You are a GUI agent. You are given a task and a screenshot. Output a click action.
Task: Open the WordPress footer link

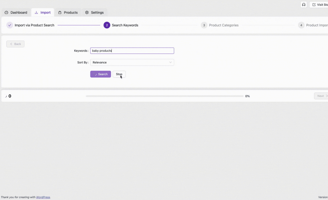[x=43, y=197]
